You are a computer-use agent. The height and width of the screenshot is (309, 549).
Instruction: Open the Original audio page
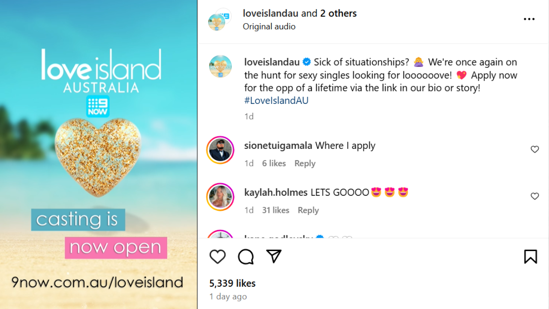[x=269, y=26]
